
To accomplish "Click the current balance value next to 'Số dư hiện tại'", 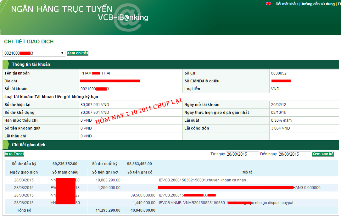I will 95,104.
